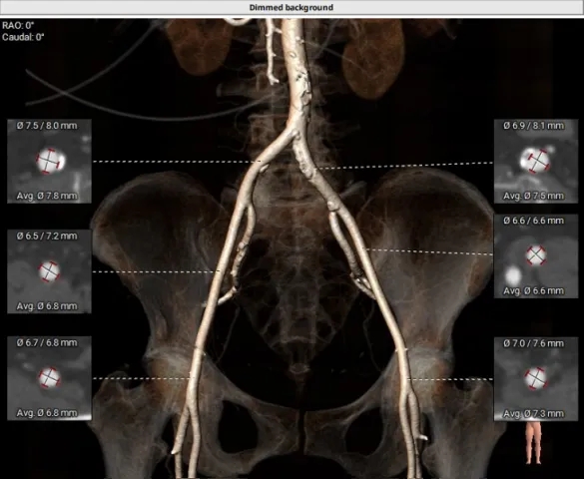The width and height of the screenshot is (584, 479).
Task: Click the RAO: 0° angle label
Action: point(18,25)
